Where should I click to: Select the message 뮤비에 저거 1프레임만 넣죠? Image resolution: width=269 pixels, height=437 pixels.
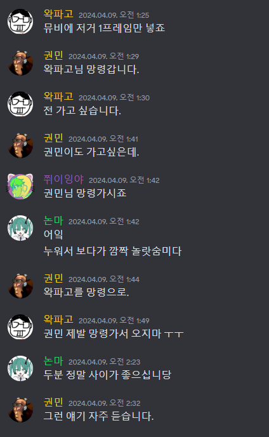pyautogui.click(x=105, y=28)
